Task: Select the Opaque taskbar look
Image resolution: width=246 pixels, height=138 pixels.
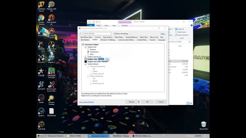Action: click(x=88, y=49)
